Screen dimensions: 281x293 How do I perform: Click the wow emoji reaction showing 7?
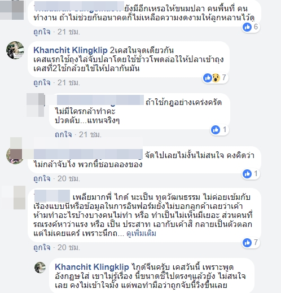pyautogui.click(x=216, y=78)
